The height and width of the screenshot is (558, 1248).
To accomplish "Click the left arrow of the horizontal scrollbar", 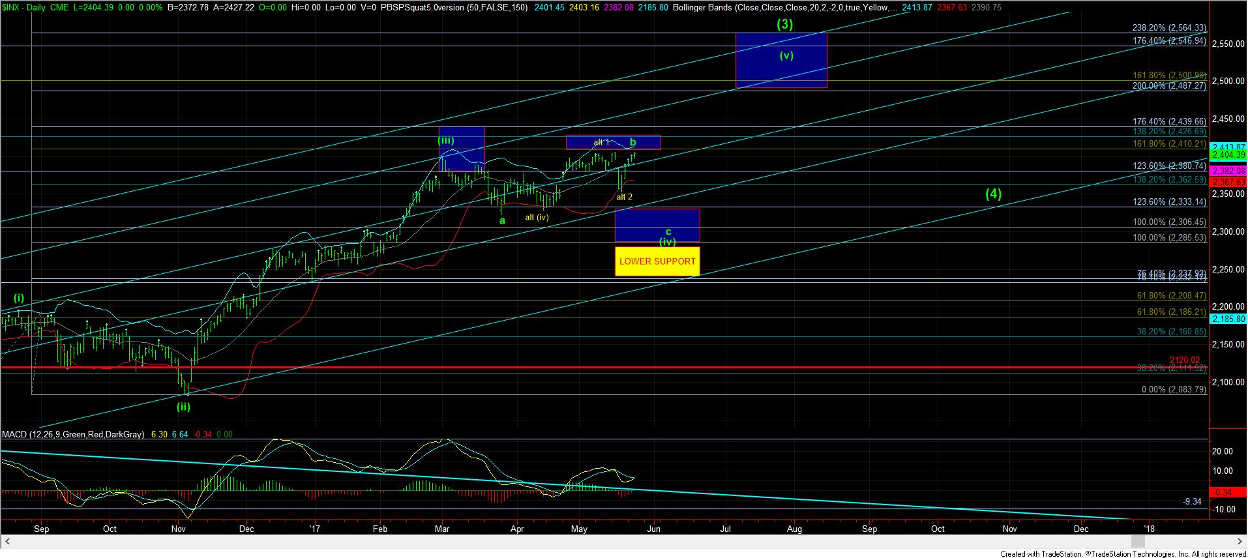I will tap(9, 542).
